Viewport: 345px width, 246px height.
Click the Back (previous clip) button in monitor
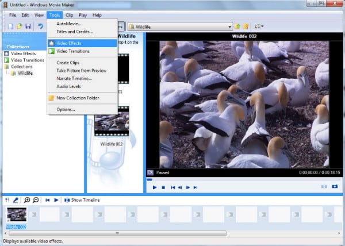(173, 187)
